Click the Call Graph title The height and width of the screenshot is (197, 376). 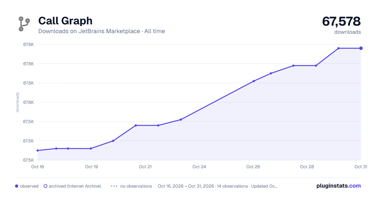[x=65, y=21]
